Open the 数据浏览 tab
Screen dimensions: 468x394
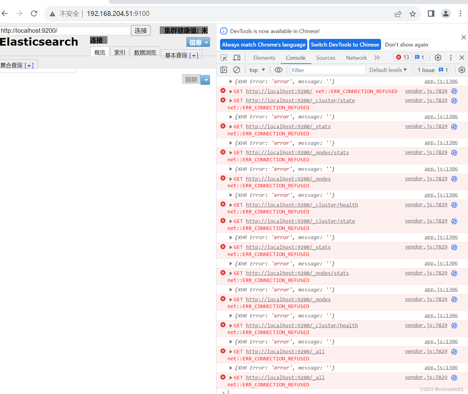[x=145, y=52]
